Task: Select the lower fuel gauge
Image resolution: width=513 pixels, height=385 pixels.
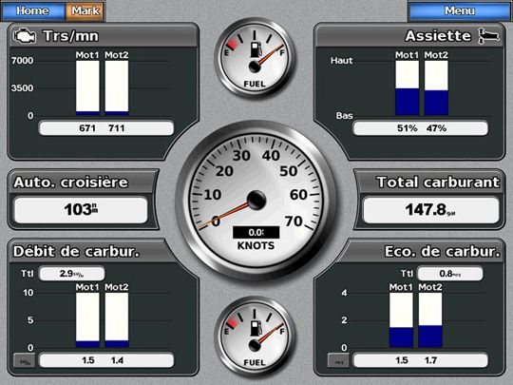Action: 255,337
